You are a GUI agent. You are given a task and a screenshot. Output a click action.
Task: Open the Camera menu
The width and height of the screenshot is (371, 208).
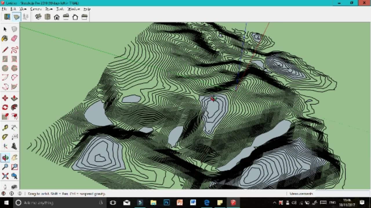36,9
